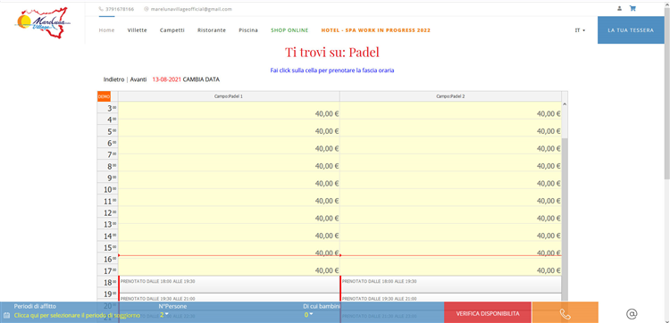Open the Villette menu item

click(138, 30)
